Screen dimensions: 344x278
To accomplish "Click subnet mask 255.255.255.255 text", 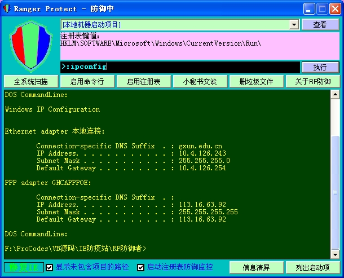I will point(208,212).
